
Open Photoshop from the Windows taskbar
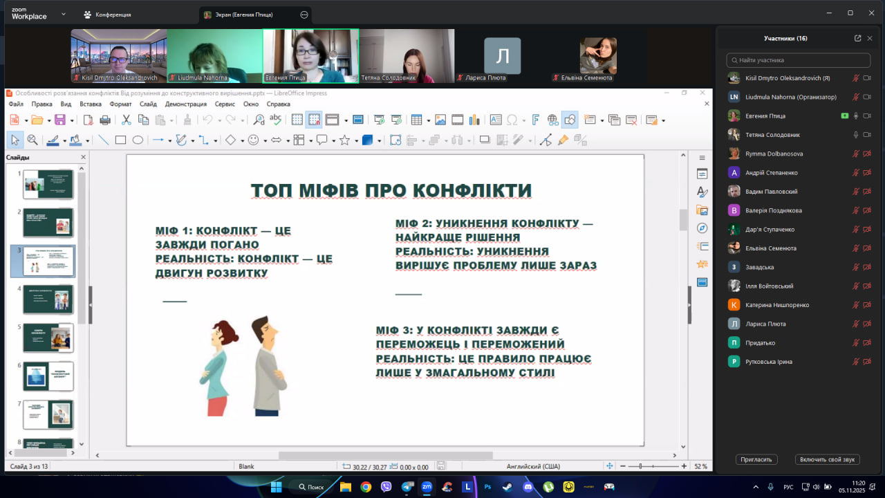(487, 487)
